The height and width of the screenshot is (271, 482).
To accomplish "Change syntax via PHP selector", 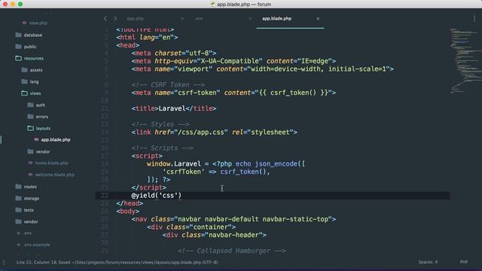I will click(x=464, y=262).
